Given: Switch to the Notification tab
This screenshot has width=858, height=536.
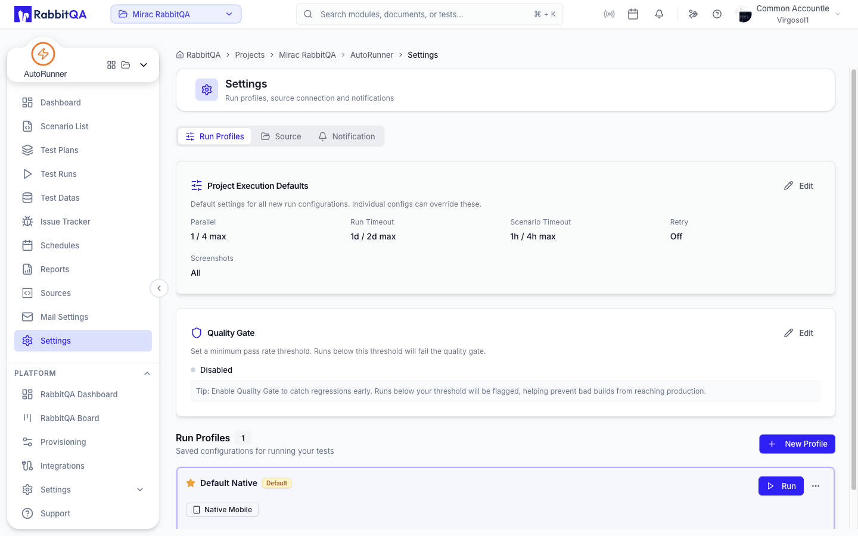Looking at the screenshot, I should click(x=347, y=136).
